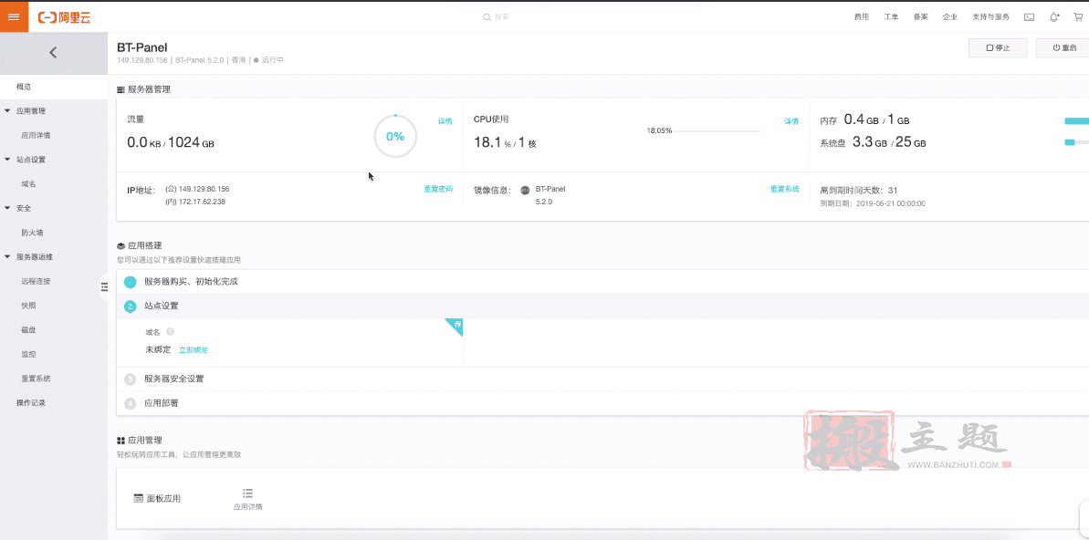Open the shopping cart icon
This screenshot has width=1089, height=540.
(1078, 16)
